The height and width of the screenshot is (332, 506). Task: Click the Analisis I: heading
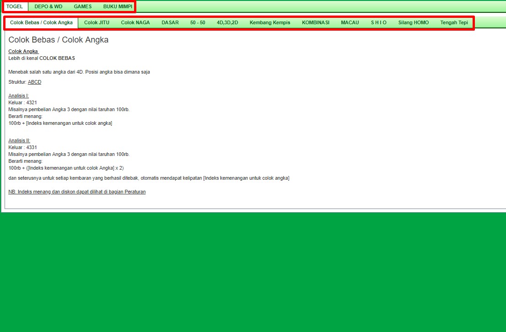click(18, 96)
